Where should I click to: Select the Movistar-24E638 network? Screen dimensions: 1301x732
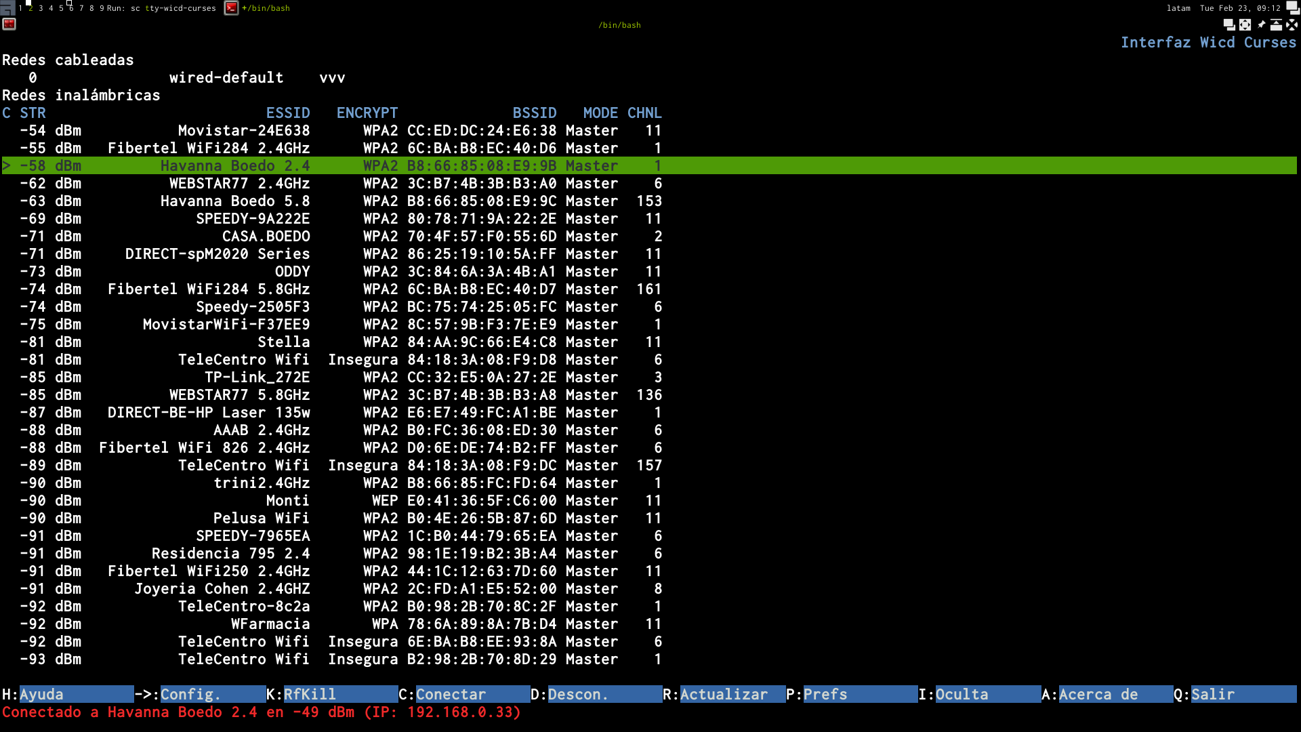pyautogui.click(x=649, y=130)
